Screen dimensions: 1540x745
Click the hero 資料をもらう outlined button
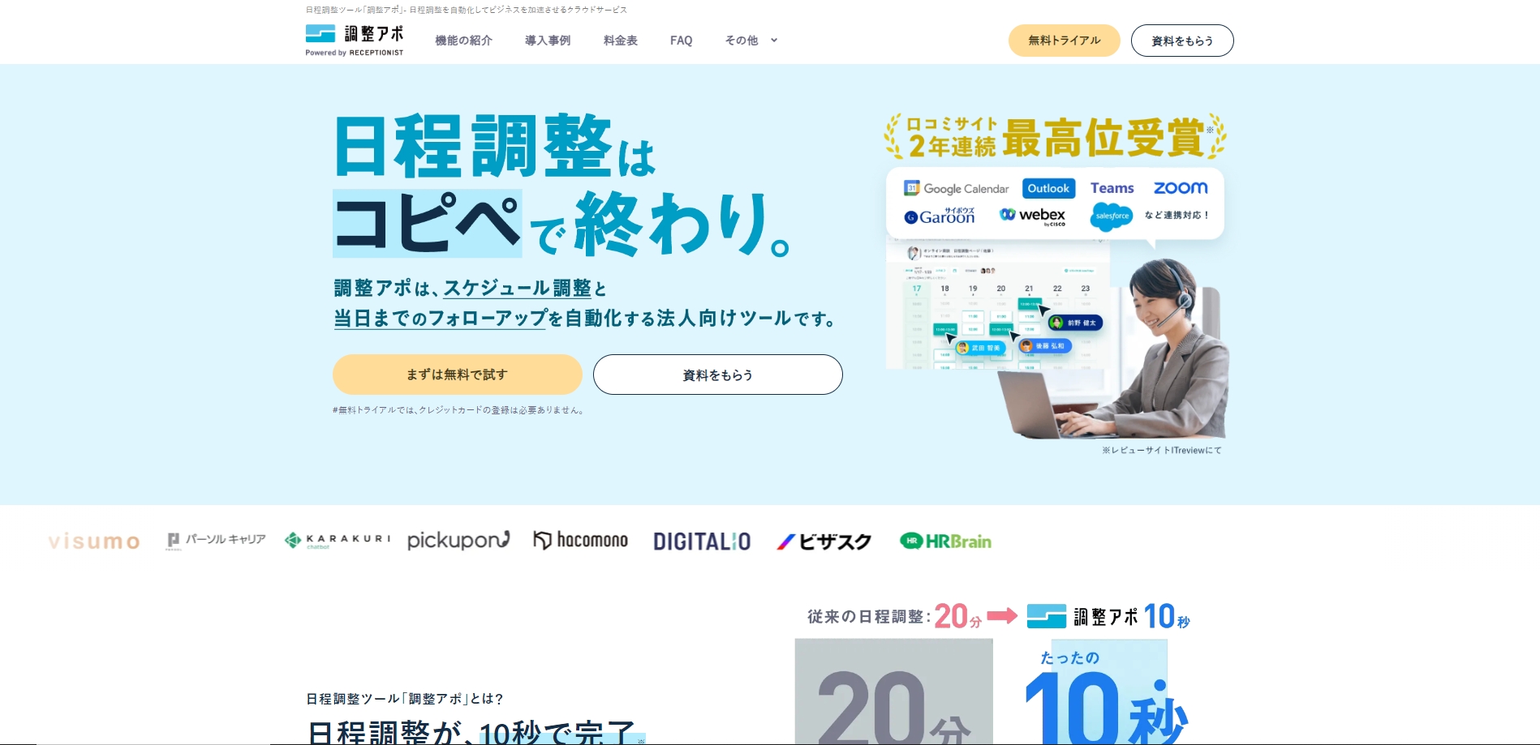click(x=718, y=375)
